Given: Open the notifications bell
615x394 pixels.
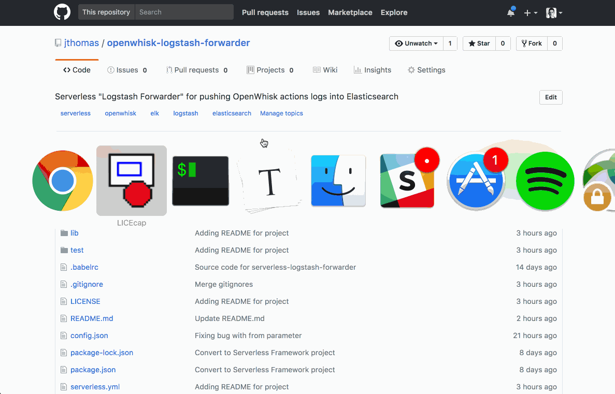Looking at the screenshot, I should (x=511, y=12).
